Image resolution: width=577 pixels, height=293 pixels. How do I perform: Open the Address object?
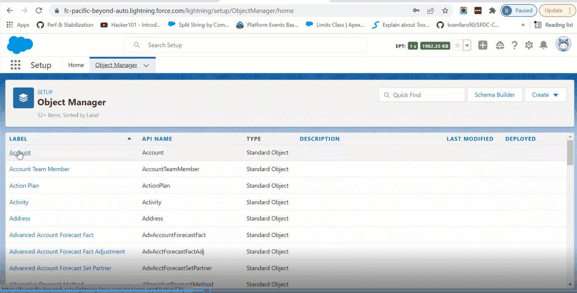[x=20, y=219]
